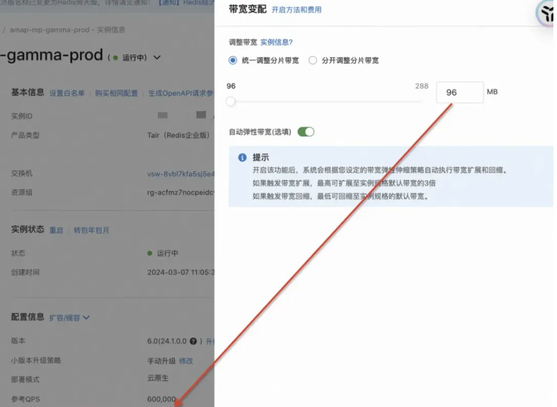The image size is (557, 407).
Task: Click the 设置白名单 link
Action: tap(67, 93)
